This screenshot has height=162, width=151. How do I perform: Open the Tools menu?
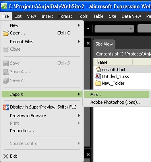click(x=83, y=16)
